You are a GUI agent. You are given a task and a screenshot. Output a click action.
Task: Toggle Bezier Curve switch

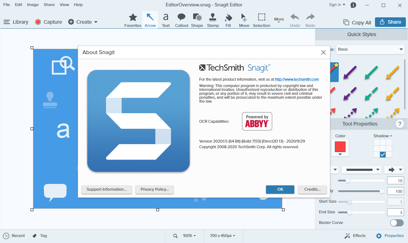point(397,223)
